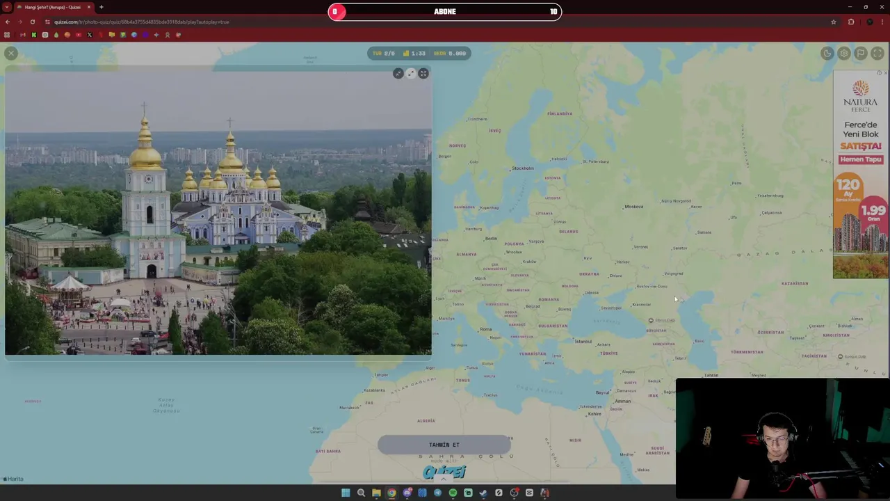Open quiz settings with the gear icon

843,54
